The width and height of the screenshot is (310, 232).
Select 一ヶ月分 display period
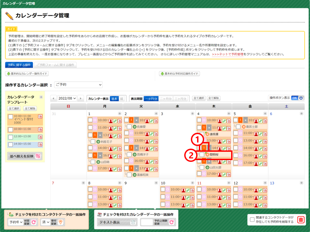click(x=151, y=99)
